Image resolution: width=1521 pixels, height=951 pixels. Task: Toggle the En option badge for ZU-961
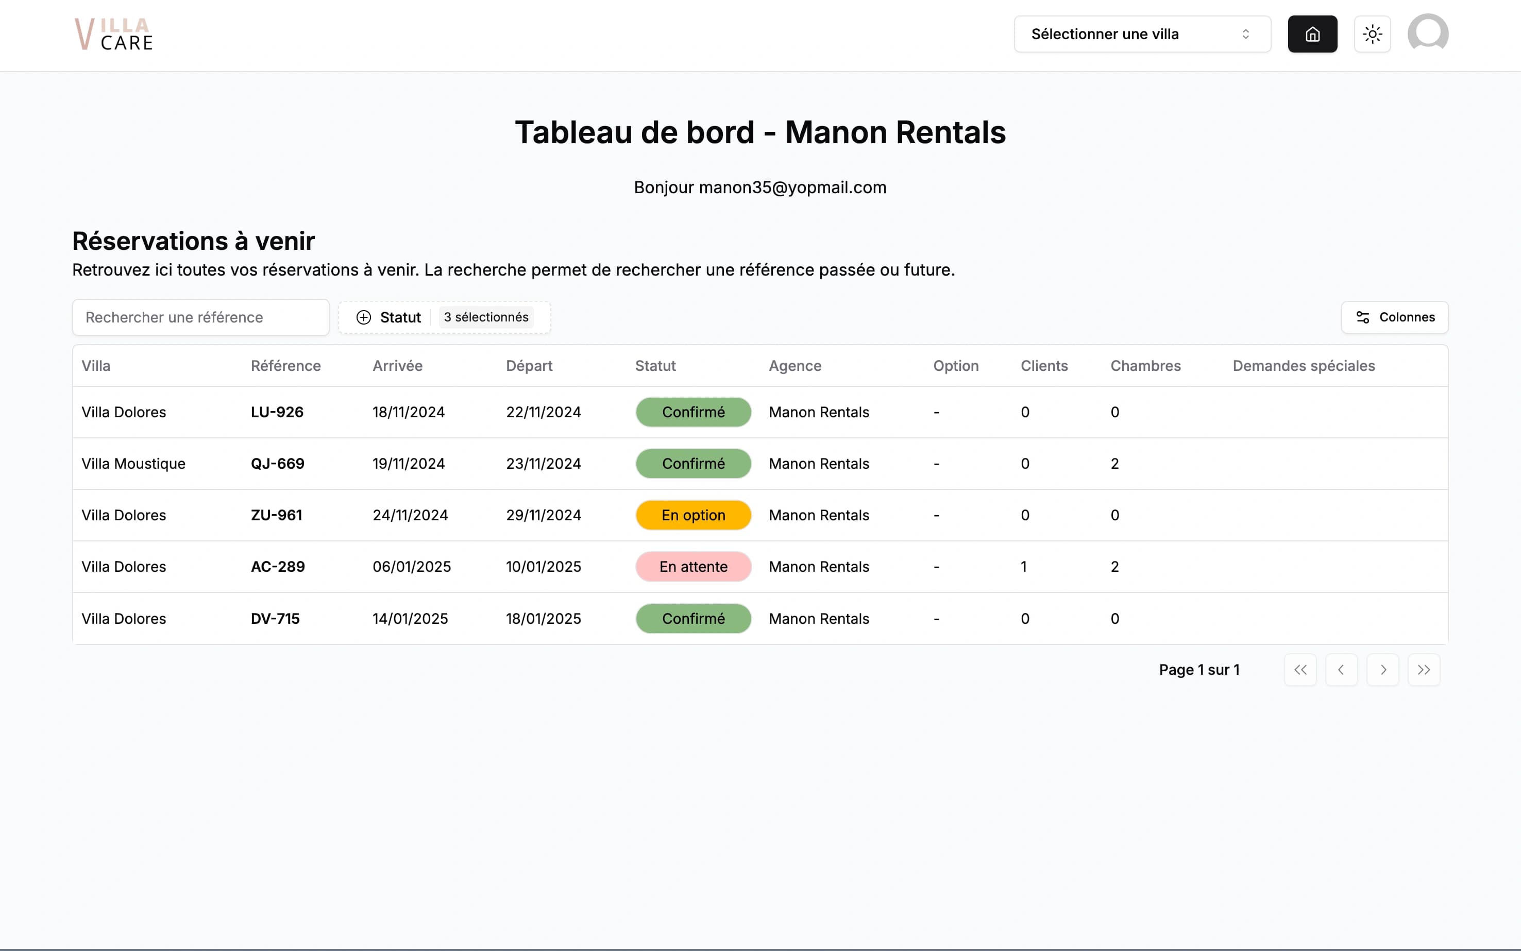[x=692, y=515]
